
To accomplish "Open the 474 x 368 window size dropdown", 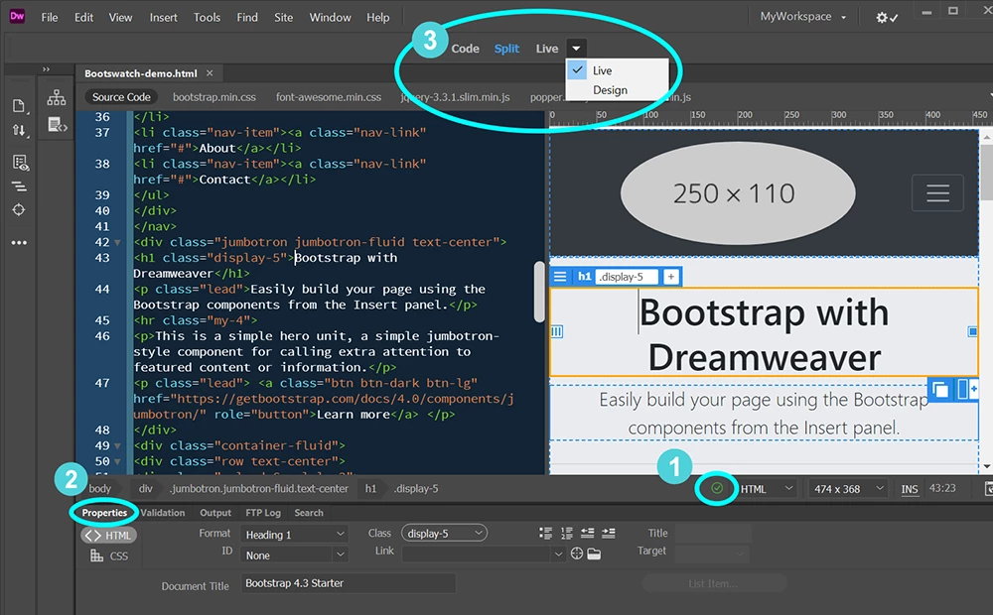I will coord(848,489).
